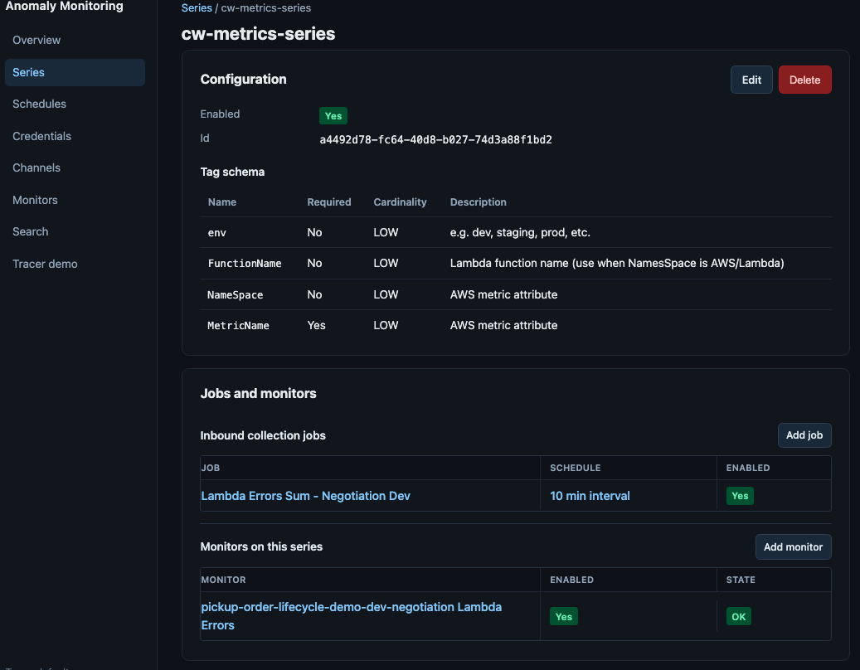Viewport: 860px width, 670px height.
Task: Click the SCHEDULE column header
Action: (576, 468)
